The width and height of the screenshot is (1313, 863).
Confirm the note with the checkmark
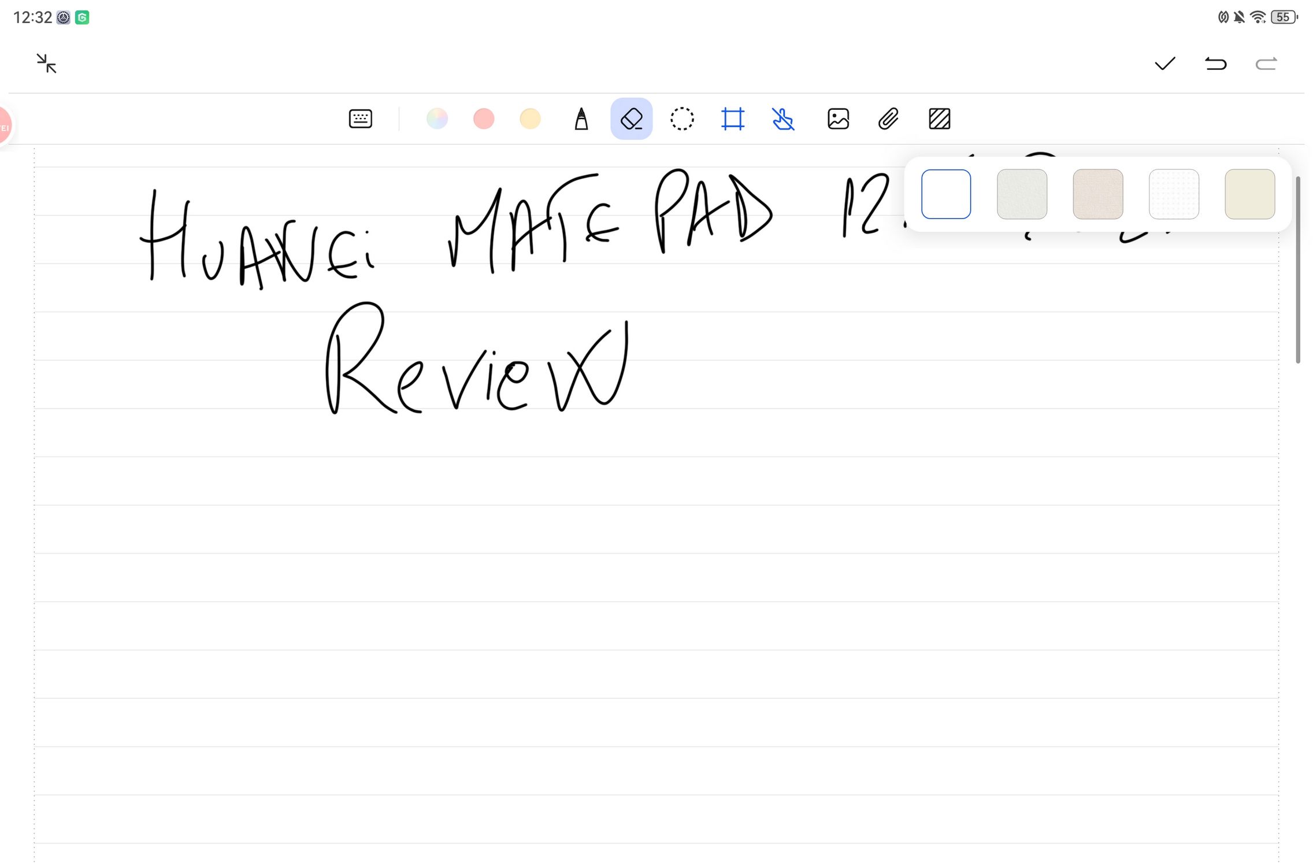pos(1164,64)
